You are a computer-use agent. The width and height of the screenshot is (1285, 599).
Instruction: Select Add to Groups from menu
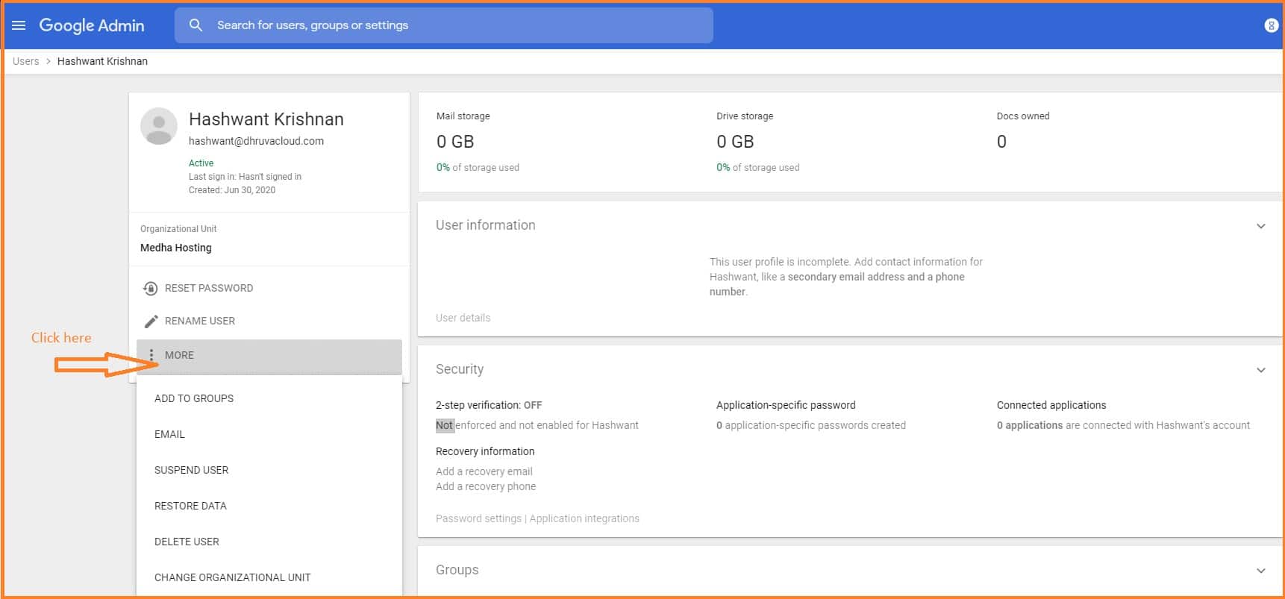(x=194, y=398)
